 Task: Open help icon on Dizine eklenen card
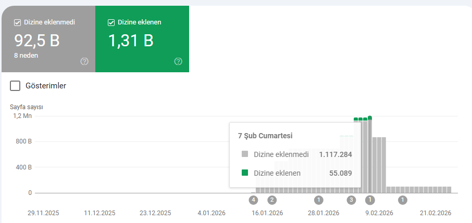click(178, 61)
